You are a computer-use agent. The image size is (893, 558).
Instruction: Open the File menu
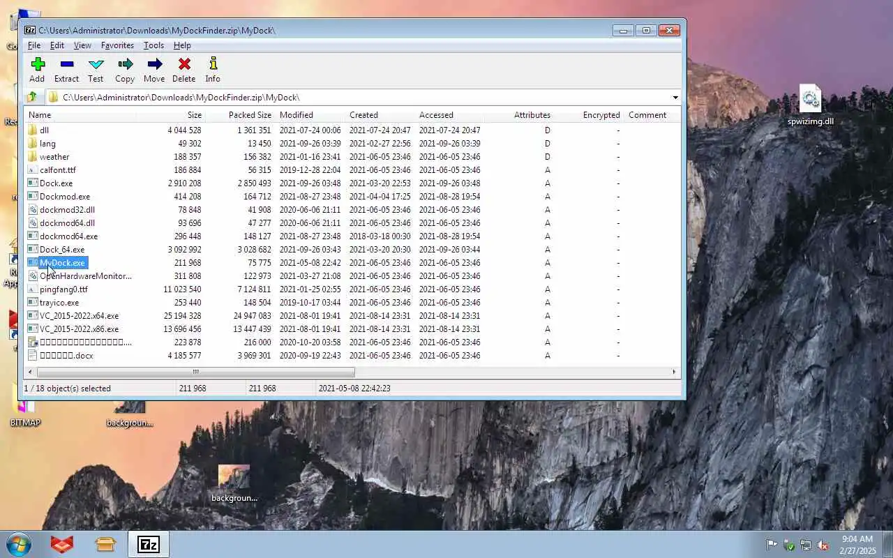34,45
